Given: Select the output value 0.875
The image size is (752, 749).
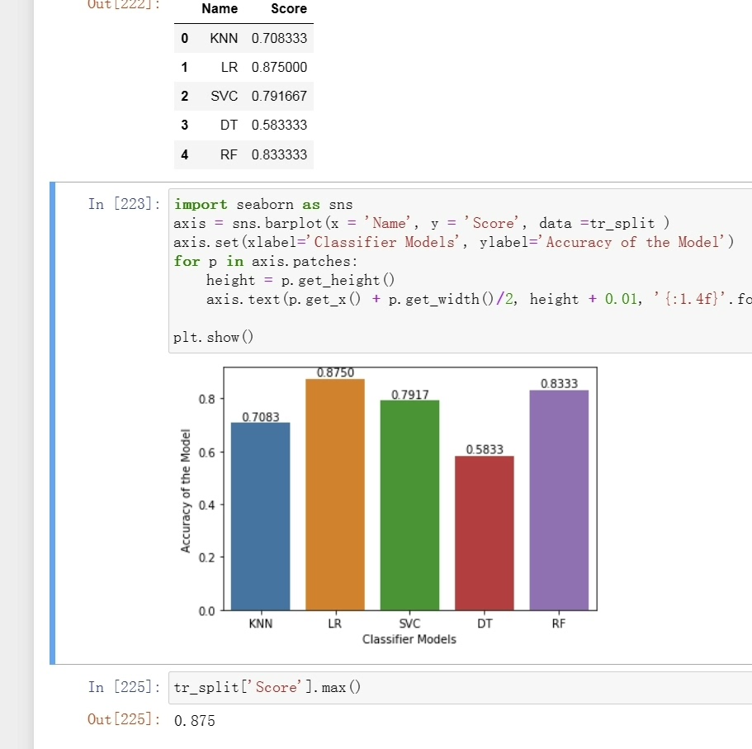Looking at the screenshot, I should [194, 721].
